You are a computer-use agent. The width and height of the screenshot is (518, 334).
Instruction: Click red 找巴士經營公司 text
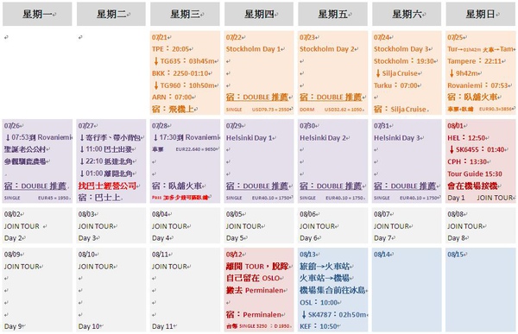tap(107, 186)
